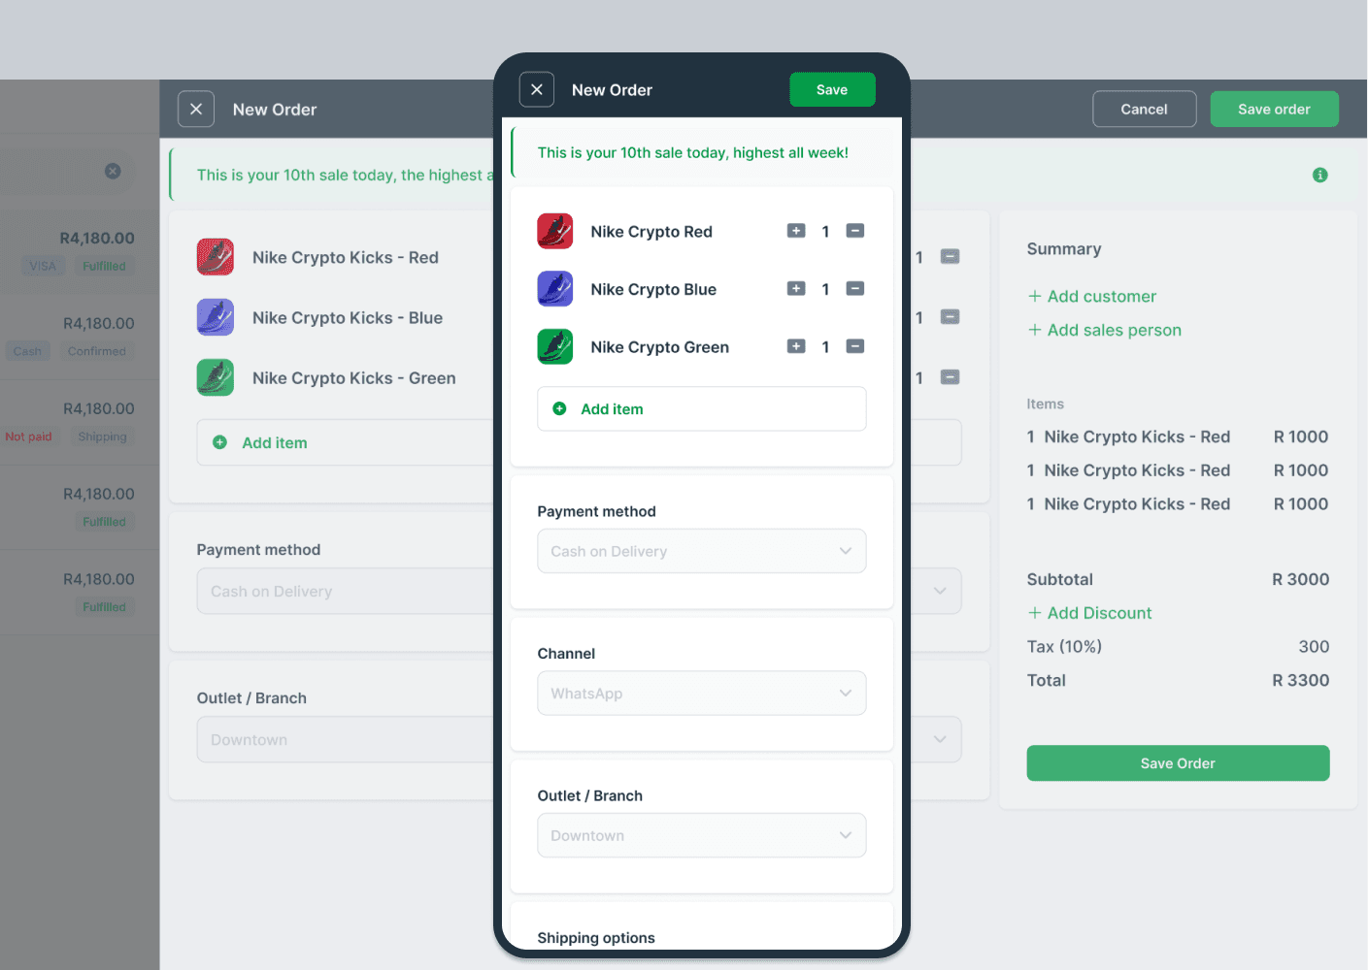This screenshot has width=1368, height=970.
Task: Decrease desktop Nike Crypto Kicks Red quantity
Action: coord(951,257)
